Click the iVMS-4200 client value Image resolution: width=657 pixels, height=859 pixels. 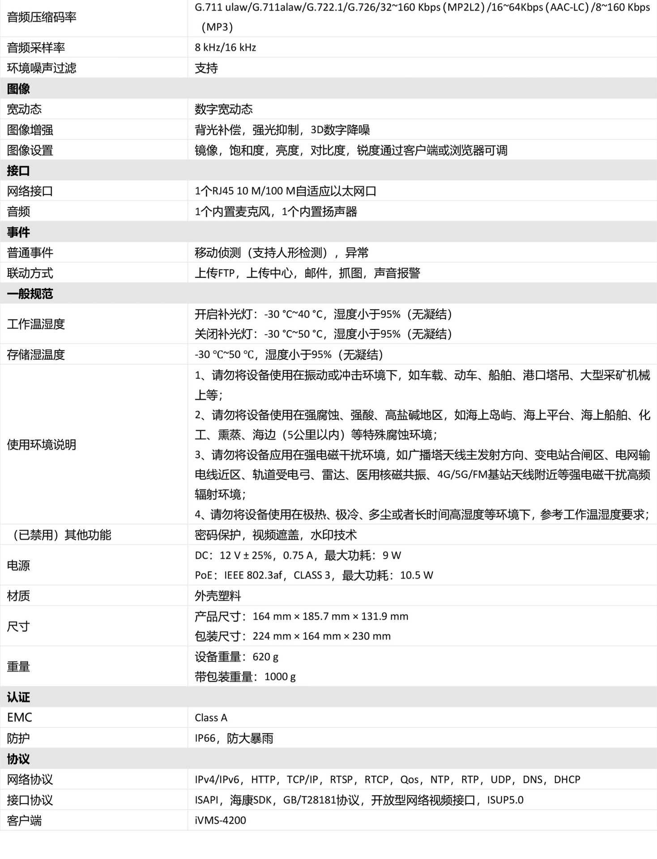click(x=220, y=820)
